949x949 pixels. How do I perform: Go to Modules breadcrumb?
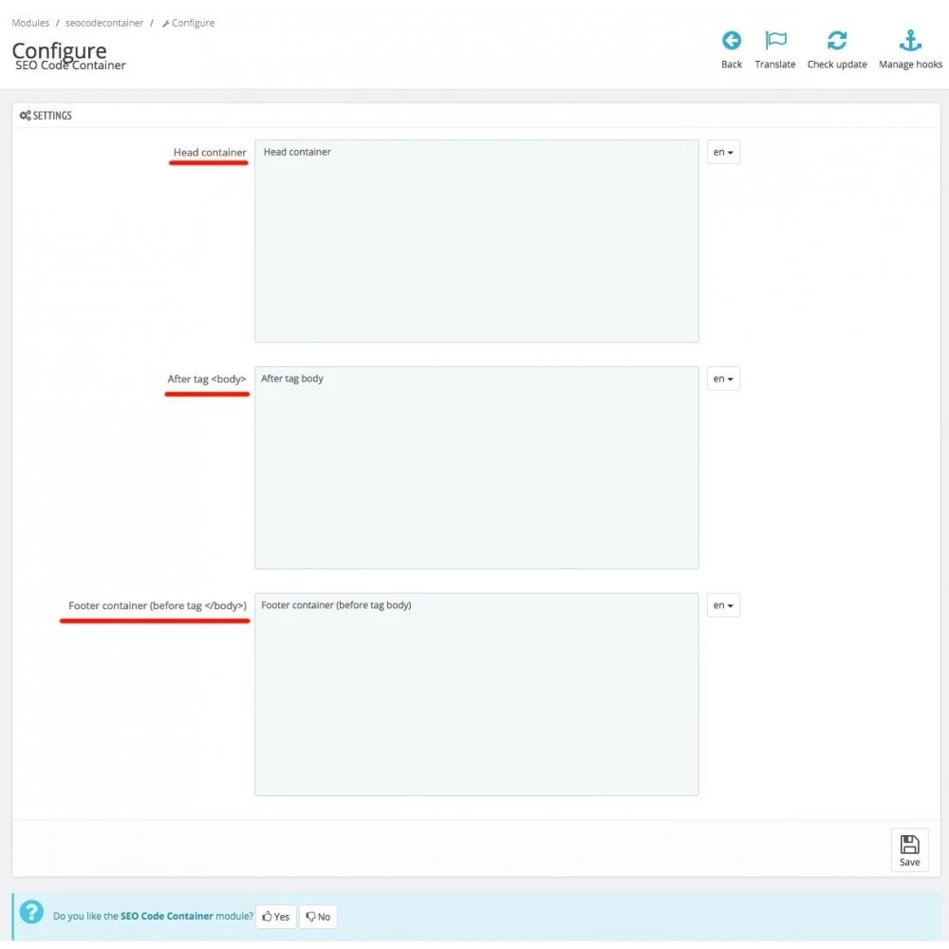[x=30, y=23]
